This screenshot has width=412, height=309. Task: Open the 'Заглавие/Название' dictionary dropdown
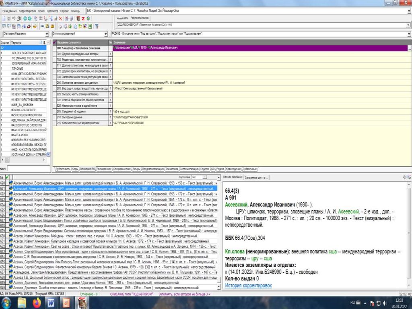(x=47, y=34)
